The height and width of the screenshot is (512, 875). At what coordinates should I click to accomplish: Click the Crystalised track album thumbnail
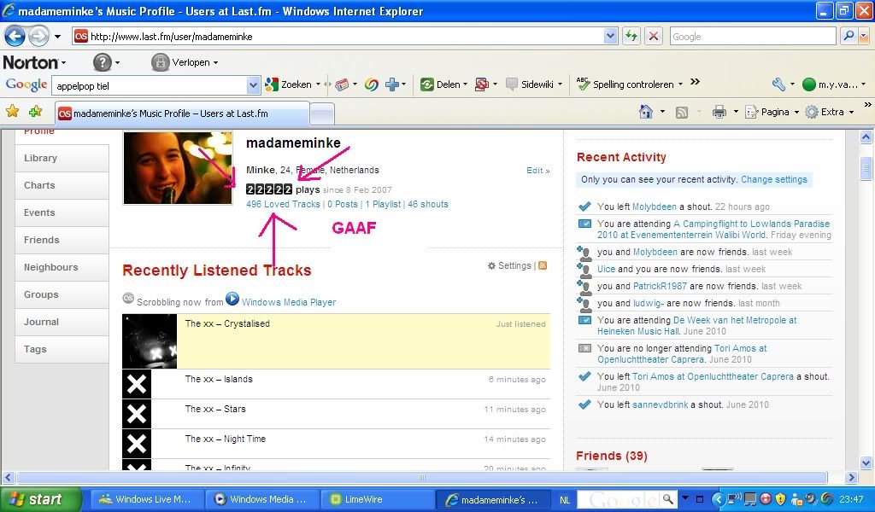coord(150,341)
